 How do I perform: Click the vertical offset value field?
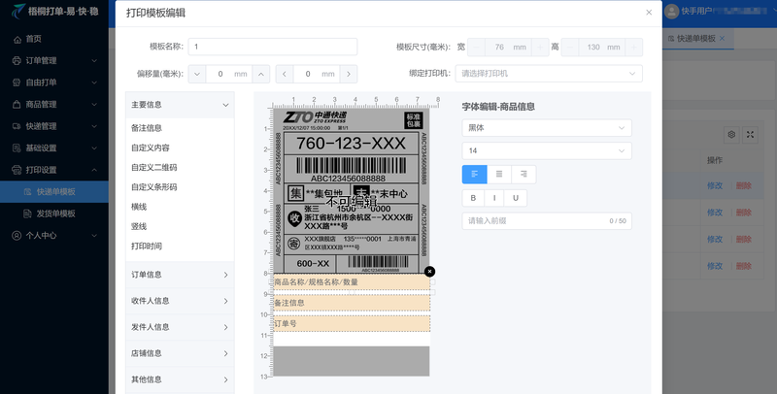(229, 74)
